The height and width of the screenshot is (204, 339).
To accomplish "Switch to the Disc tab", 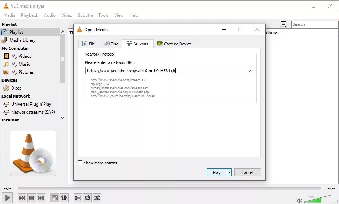I will (x=111, y=44).
